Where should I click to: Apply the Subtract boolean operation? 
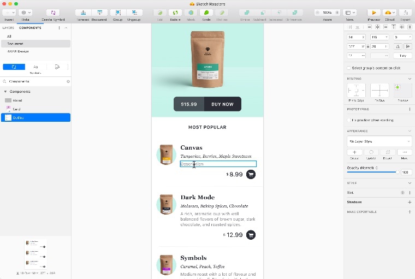tap(263, 13)
